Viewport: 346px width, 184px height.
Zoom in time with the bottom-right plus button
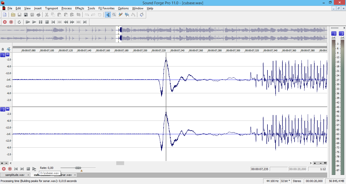(x=315, y=163)
